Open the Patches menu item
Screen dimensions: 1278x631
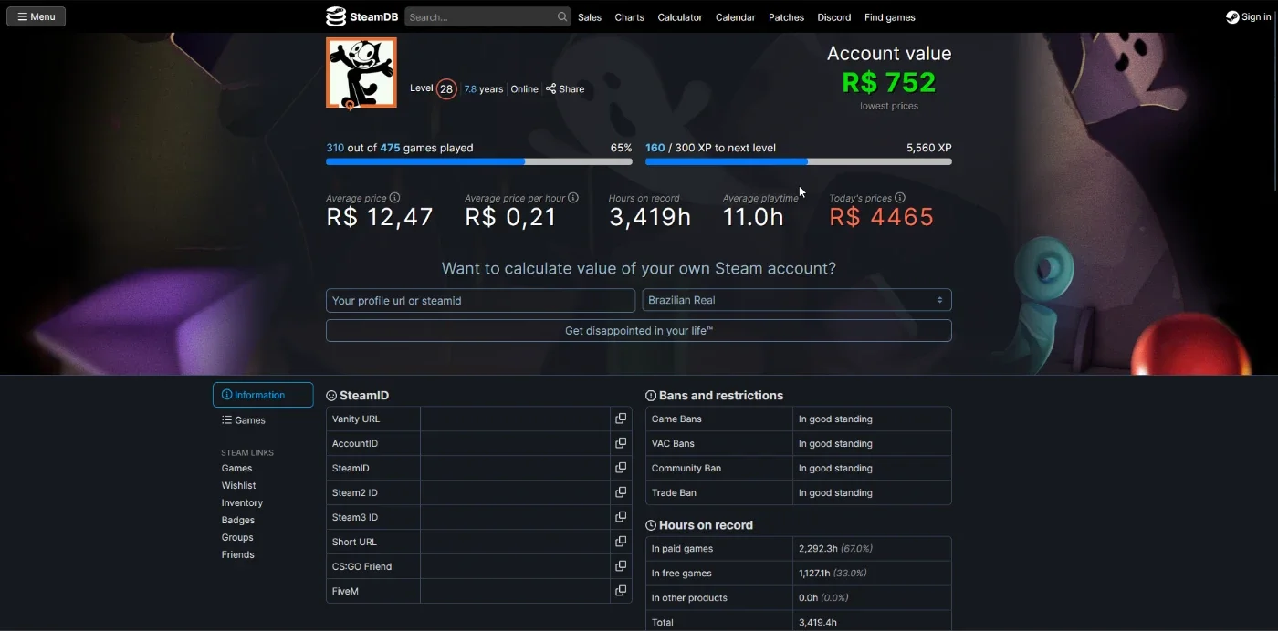point(786,17)
